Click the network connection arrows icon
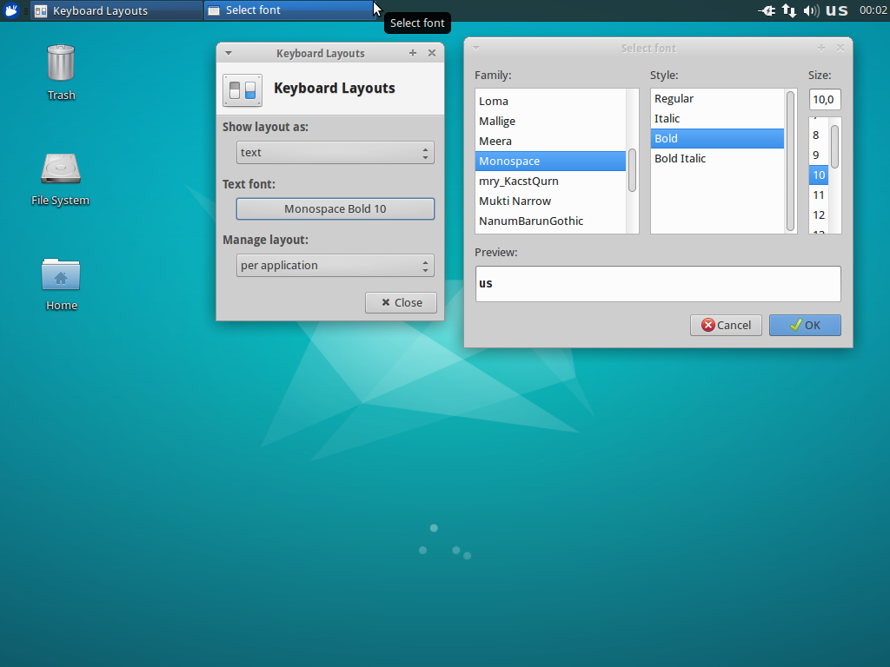Viewport: 890px width, 667px height. (x=789, y=10)
